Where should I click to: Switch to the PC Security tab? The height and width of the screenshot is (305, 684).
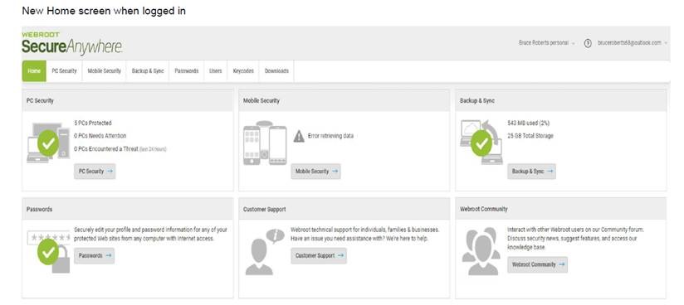click(x=64, y=71)
